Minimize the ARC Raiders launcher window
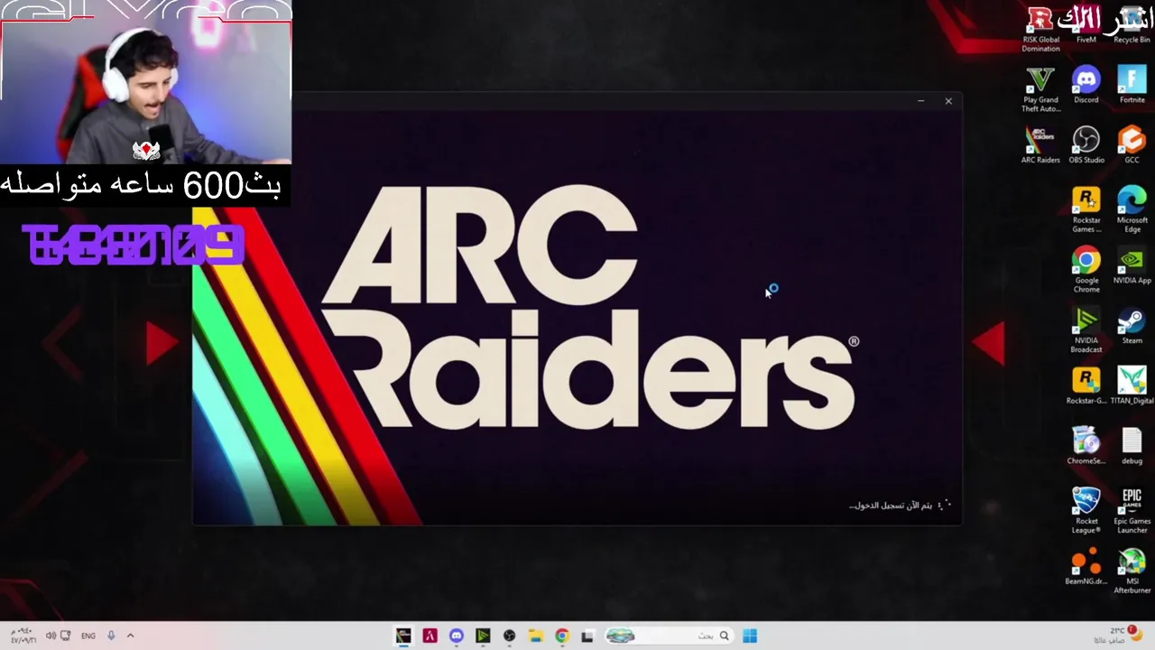This screenshot has width=1155, height=650. [920, 101]
